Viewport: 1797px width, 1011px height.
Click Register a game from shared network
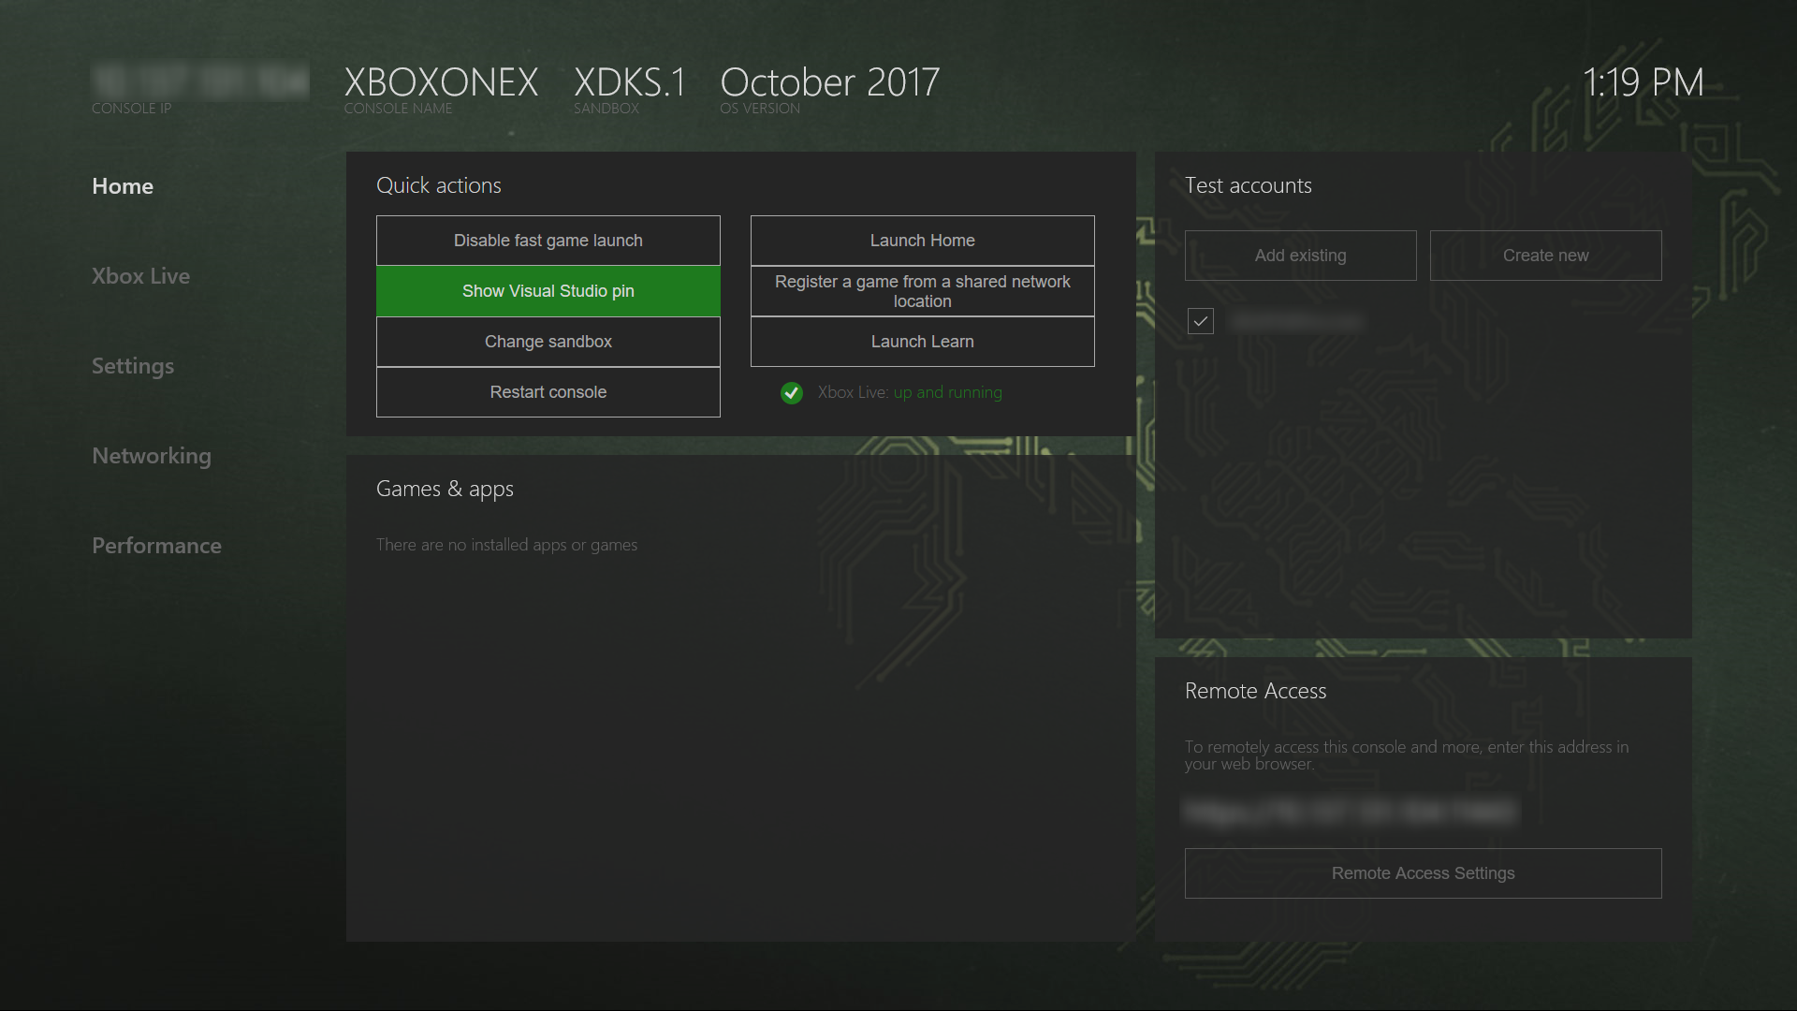(x=921, y=290)
